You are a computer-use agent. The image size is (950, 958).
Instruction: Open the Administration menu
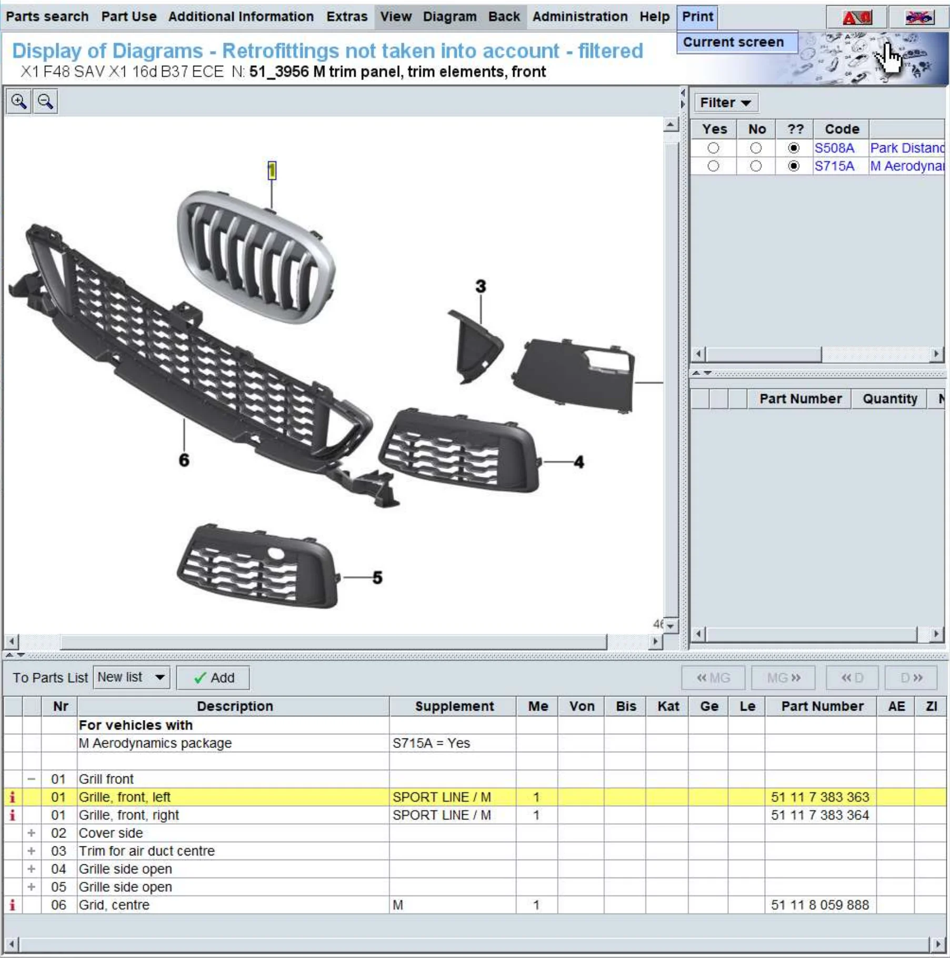pyautogui.click(x=580, y=16)
